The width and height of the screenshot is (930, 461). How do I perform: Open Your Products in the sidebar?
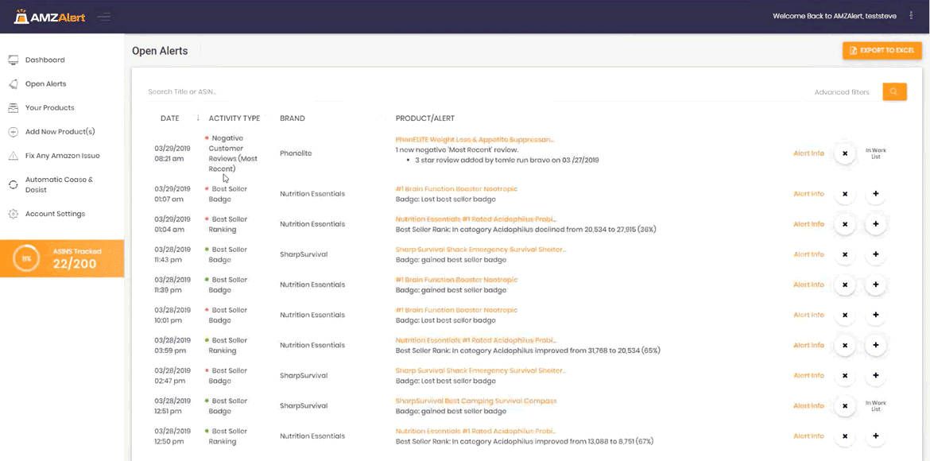tap(49, 108)
